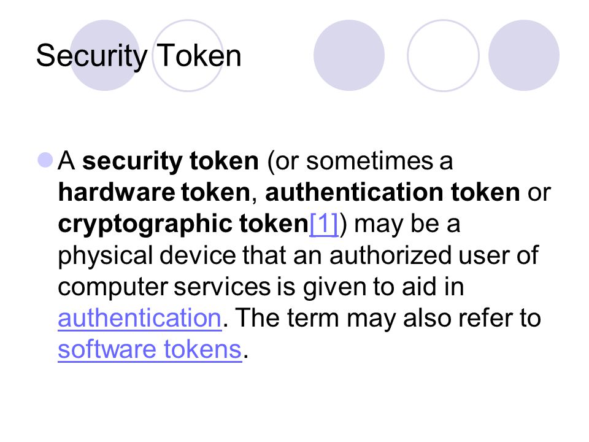
Task: Click the words "may be a" after the footnote
Action: click(407, 225)
